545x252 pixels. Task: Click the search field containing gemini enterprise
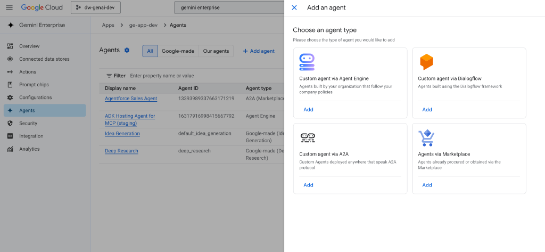coord(229,7)
